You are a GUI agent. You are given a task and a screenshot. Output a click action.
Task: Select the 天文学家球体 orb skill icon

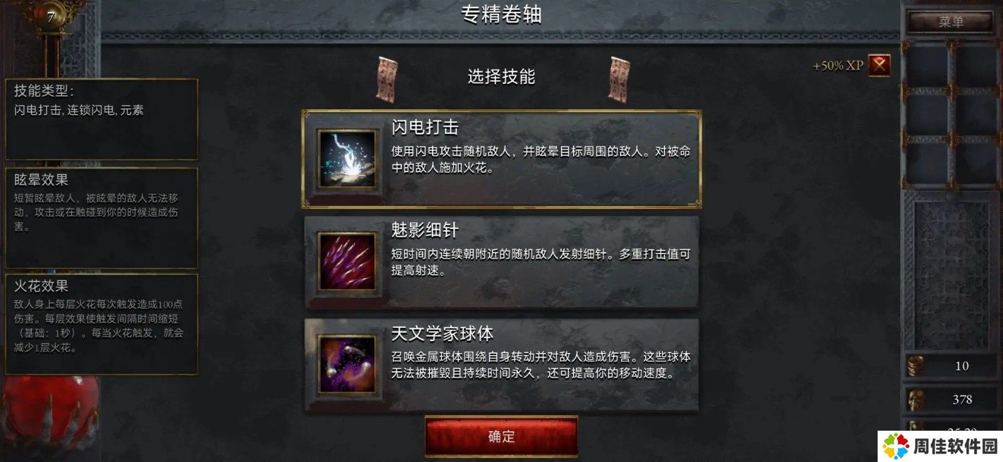tap(347, 365)
